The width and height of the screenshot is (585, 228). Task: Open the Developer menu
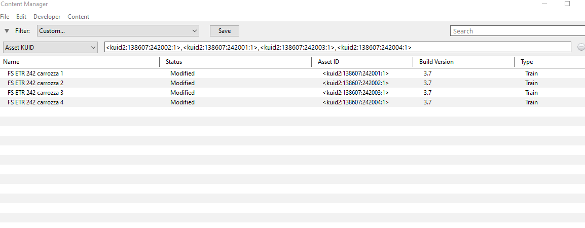pos(47,17)
